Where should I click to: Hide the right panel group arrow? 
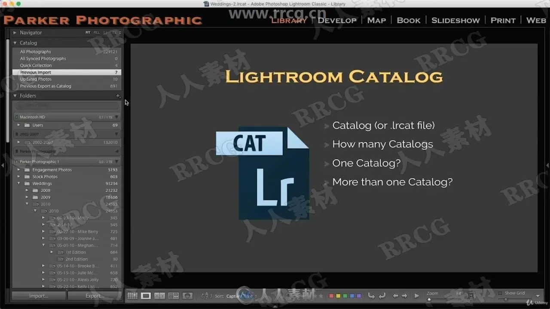(x=547, y=165)
